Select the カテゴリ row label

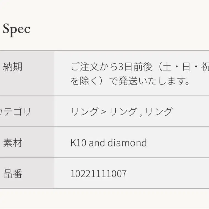(15, 112)
